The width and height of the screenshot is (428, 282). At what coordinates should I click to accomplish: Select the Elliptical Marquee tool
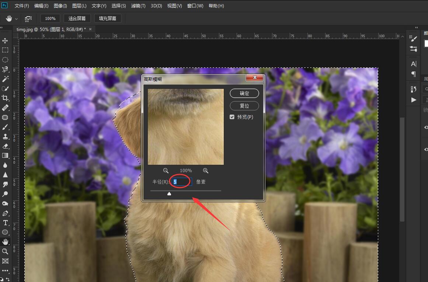point(5,60)
